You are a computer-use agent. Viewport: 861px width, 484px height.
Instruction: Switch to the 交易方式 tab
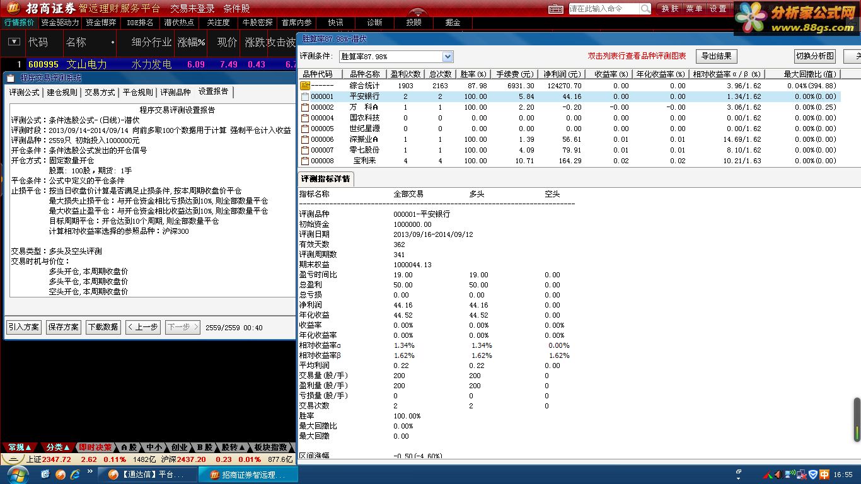click(x=100, y=92)
